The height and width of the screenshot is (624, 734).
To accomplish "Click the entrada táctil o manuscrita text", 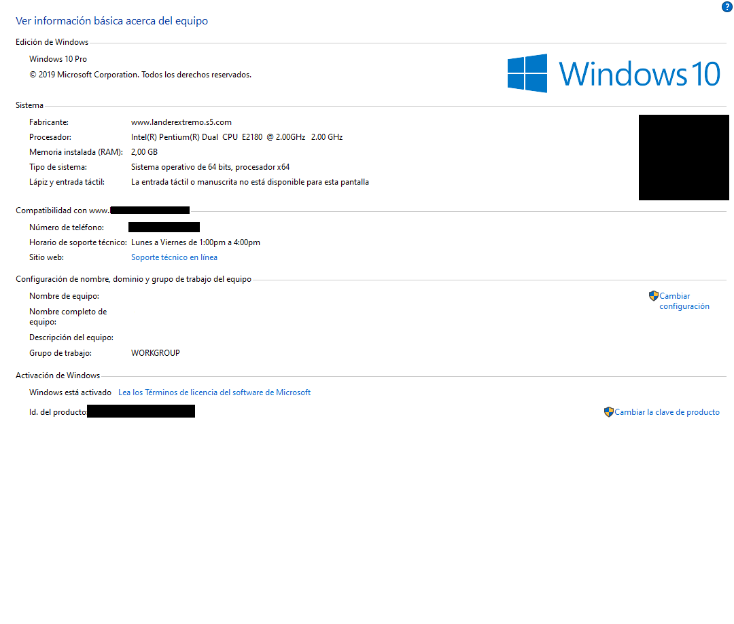I will click(x=250, y=182).
